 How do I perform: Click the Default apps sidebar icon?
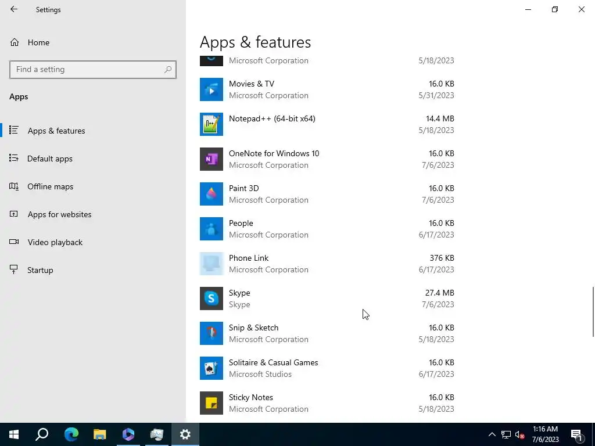coord(14,158)
